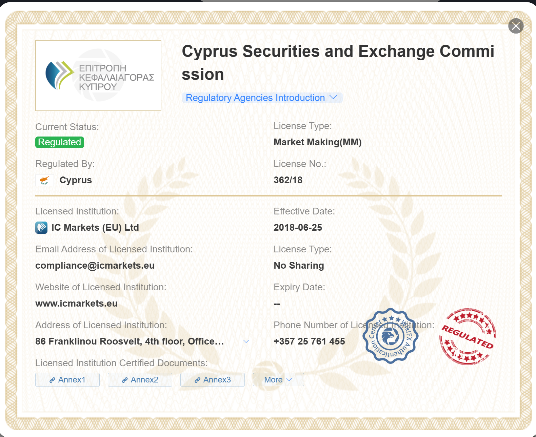Select the phone number +357 25 761 455

point(309,341)
